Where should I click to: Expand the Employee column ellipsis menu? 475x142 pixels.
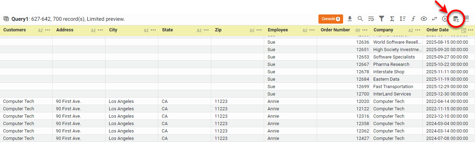click(x=312, y=30)
